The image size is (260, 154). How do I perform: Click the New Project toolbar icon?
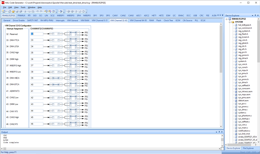[4, 11]
